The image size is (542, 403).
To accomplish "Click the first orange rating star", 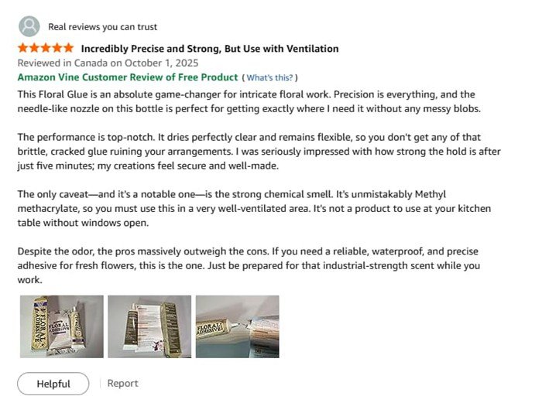I will pyautogui.click(x=23, y=49).
